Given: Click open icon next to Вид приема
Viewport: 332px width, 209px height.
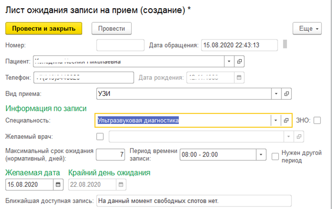Looking at the screenshot, I should point(287,94).
